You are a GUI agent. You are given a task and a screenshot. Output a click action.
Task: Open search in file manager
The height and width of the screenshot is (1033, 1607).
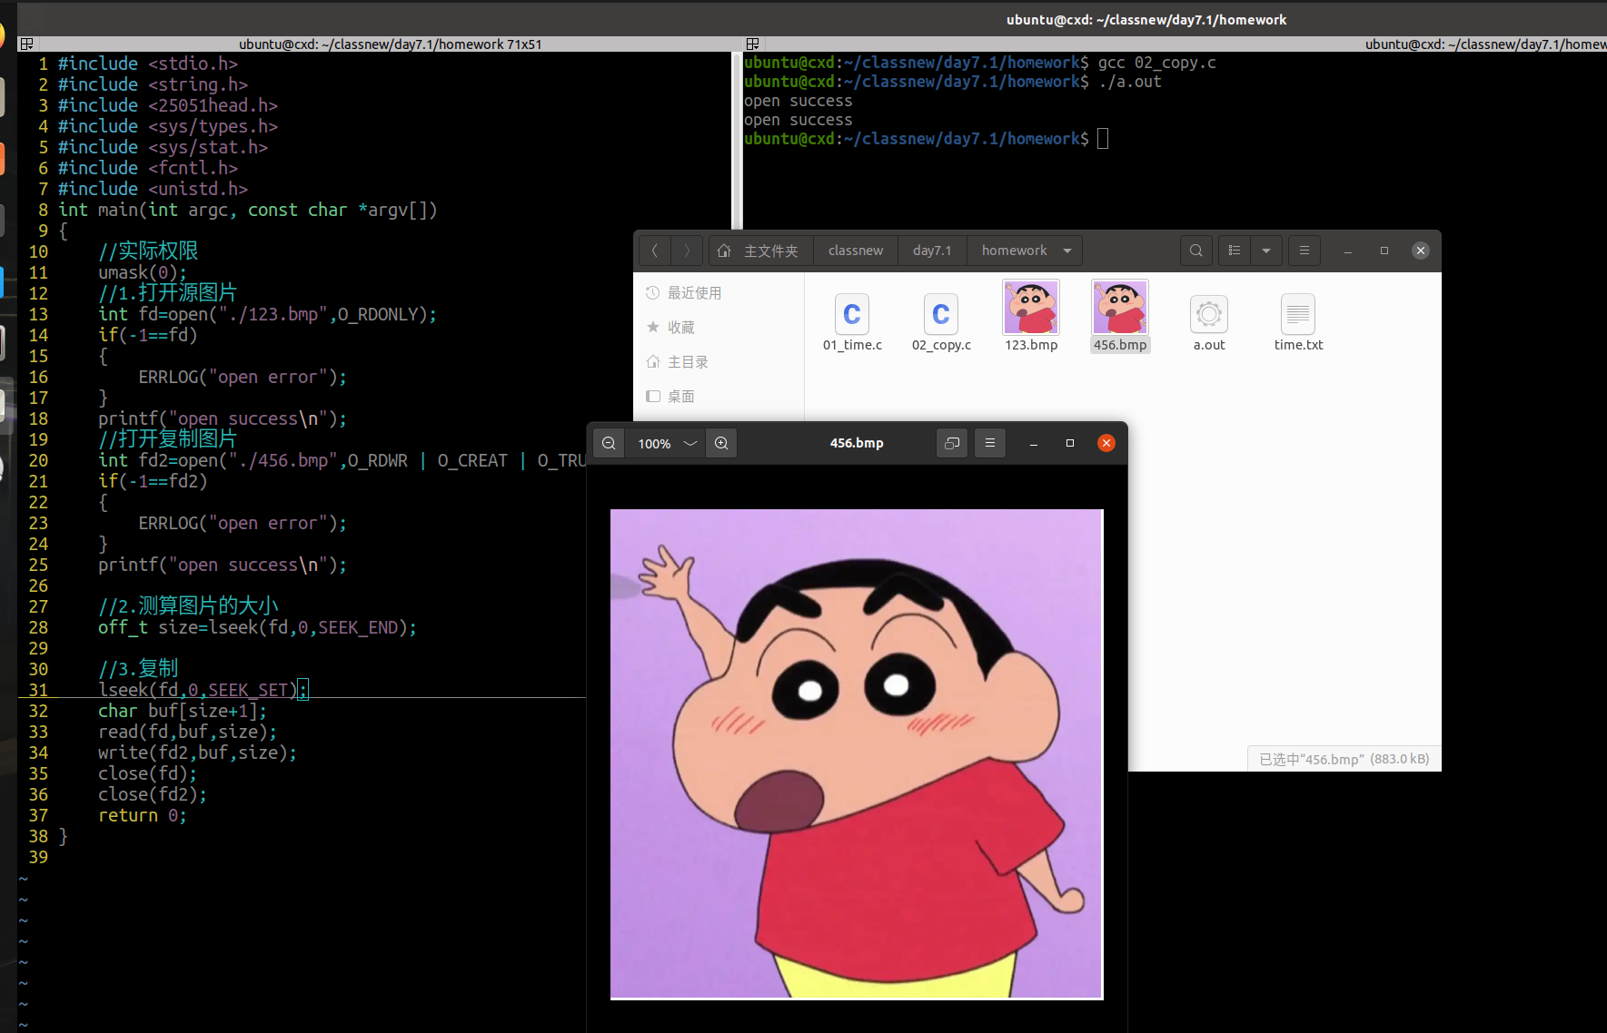[x=1196, y=251]
